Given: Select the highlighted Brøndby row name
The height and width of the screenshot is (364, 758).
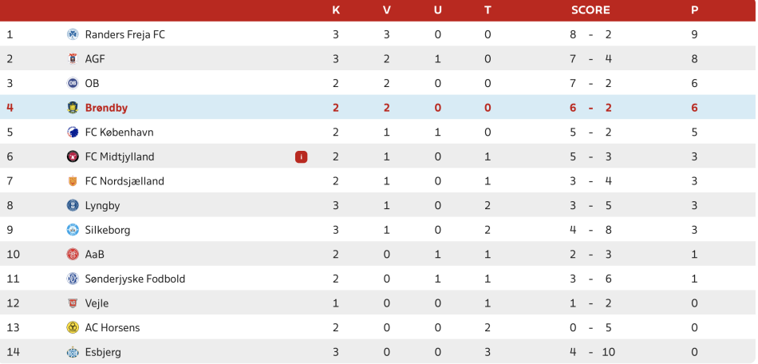Looking at the screenshot, I should (106, 108).
